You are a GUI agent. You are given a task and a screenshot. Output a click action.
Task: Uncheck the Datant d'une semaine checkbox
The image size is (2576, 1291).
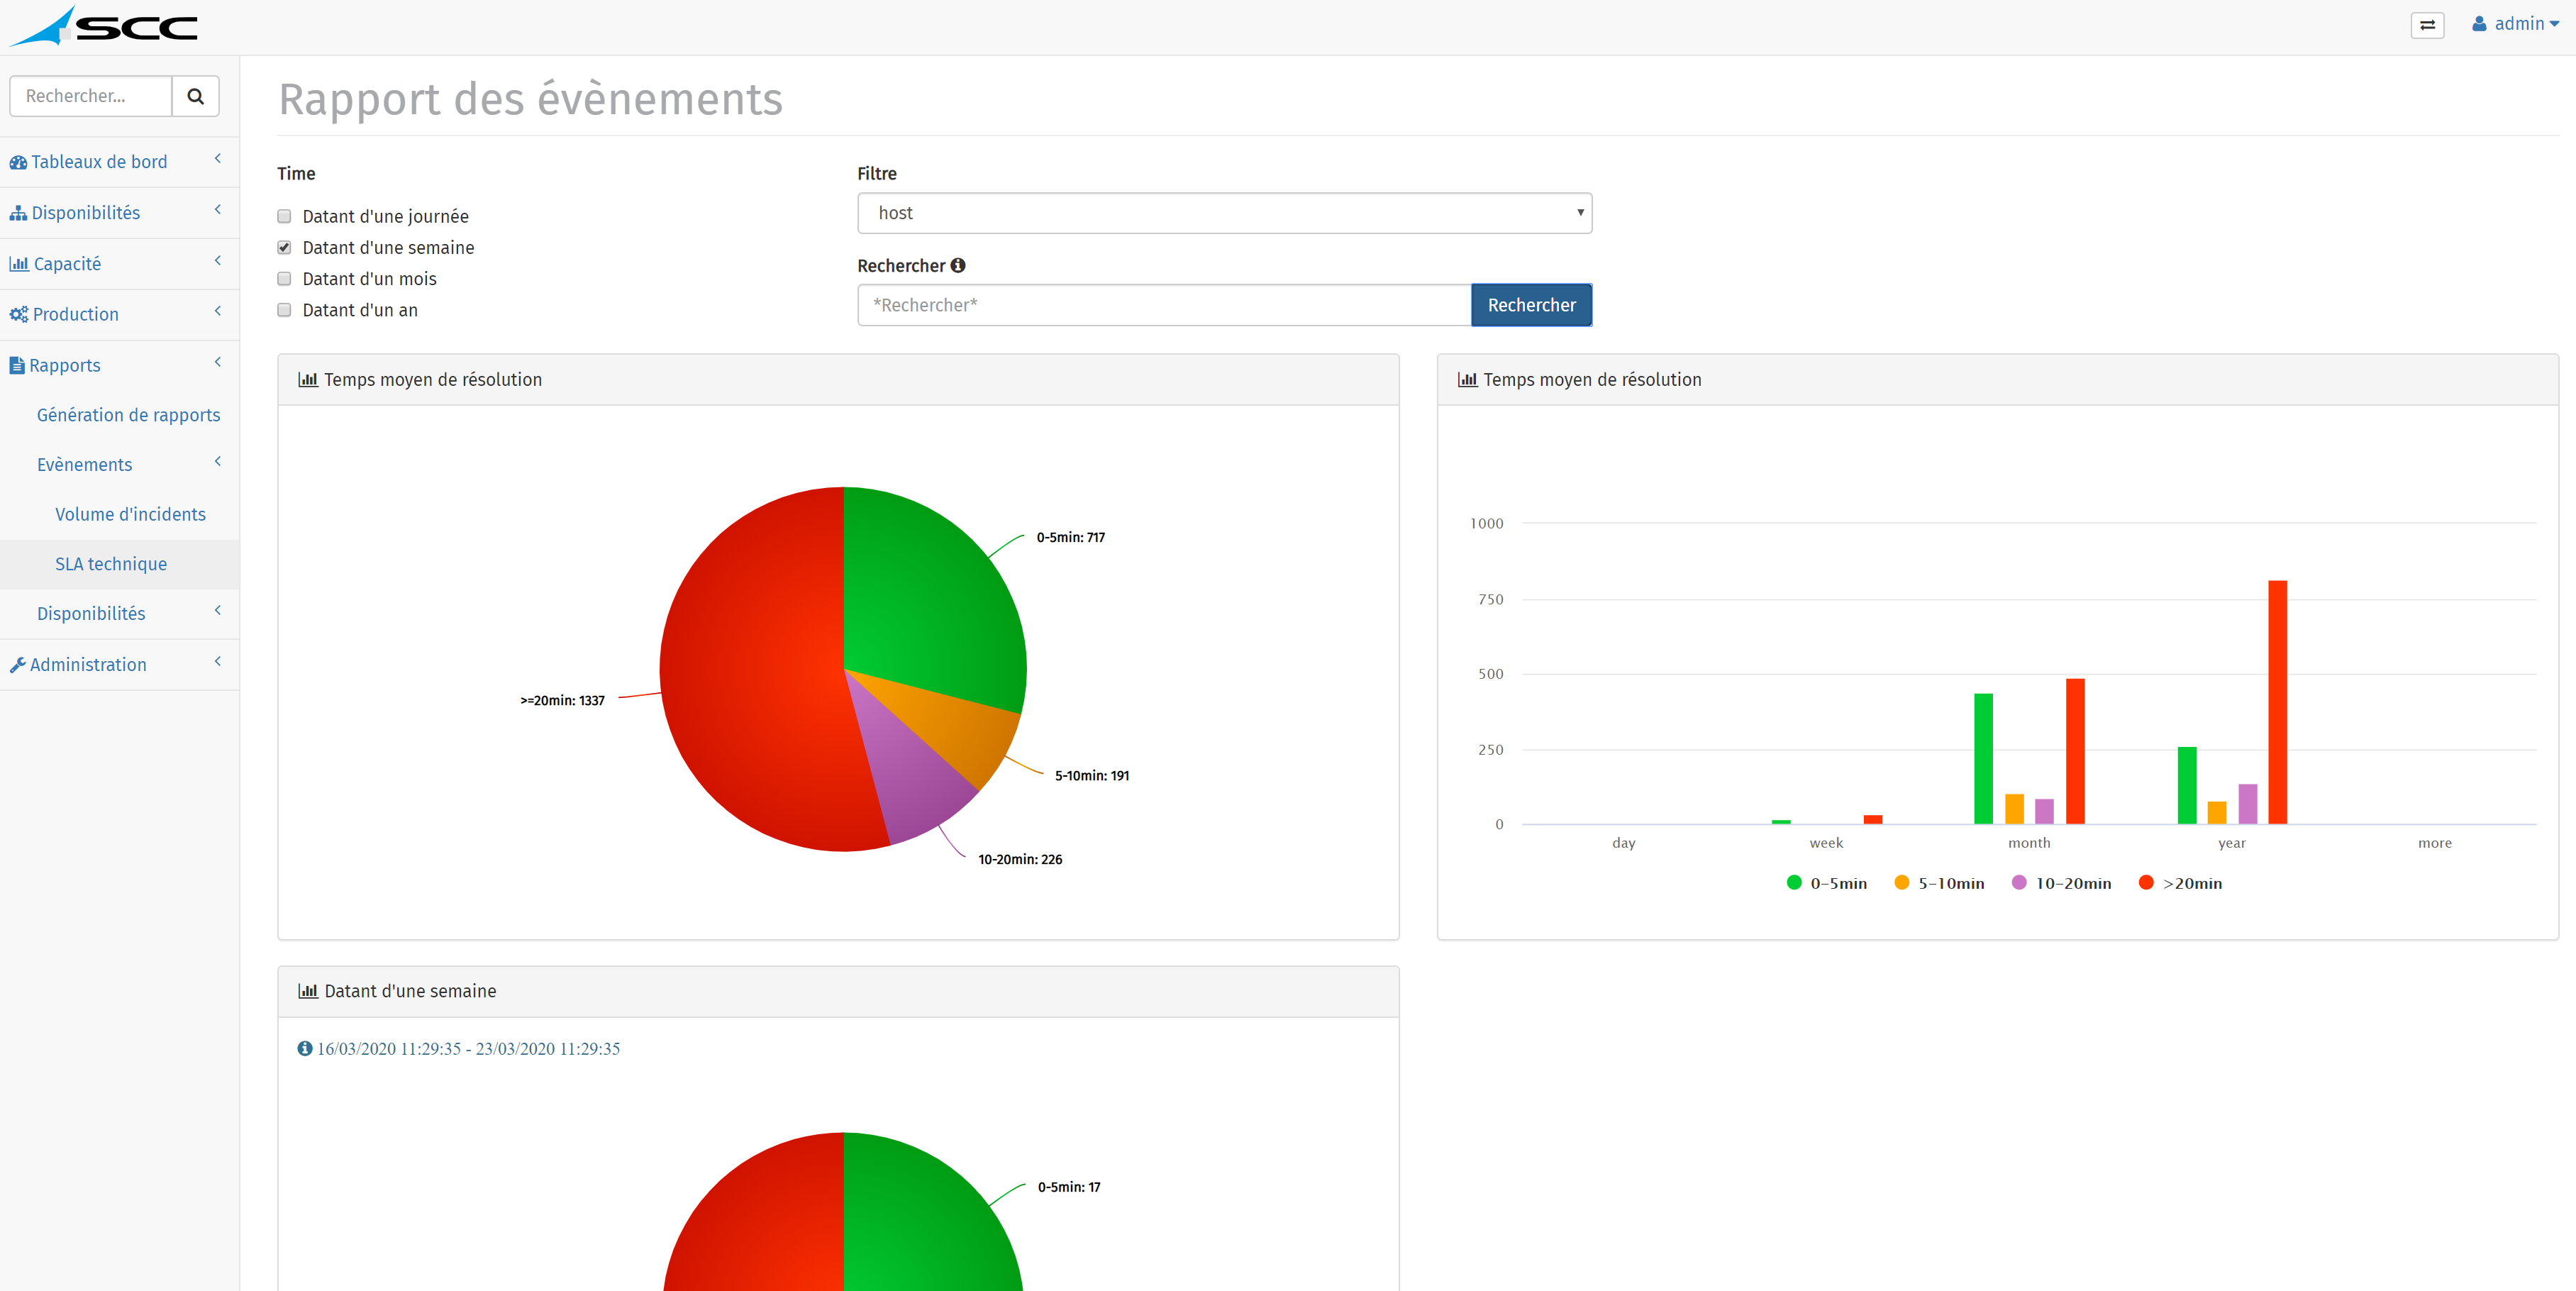click(x=284, y=248)
